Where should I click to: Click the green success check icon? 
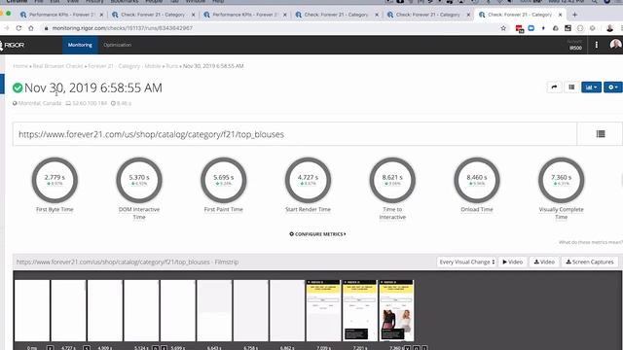point(18,87)
